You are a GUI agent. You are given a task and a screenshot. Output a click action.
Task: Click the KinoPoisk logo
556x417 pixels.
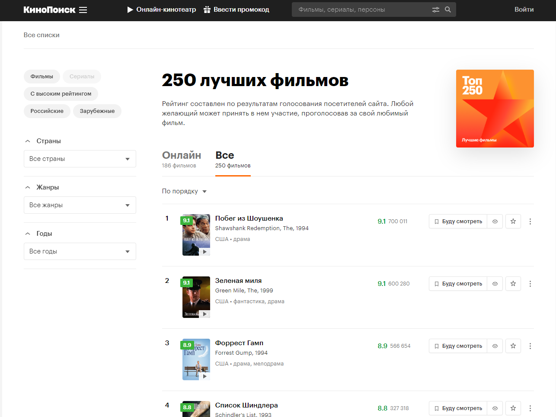point(49,10)
